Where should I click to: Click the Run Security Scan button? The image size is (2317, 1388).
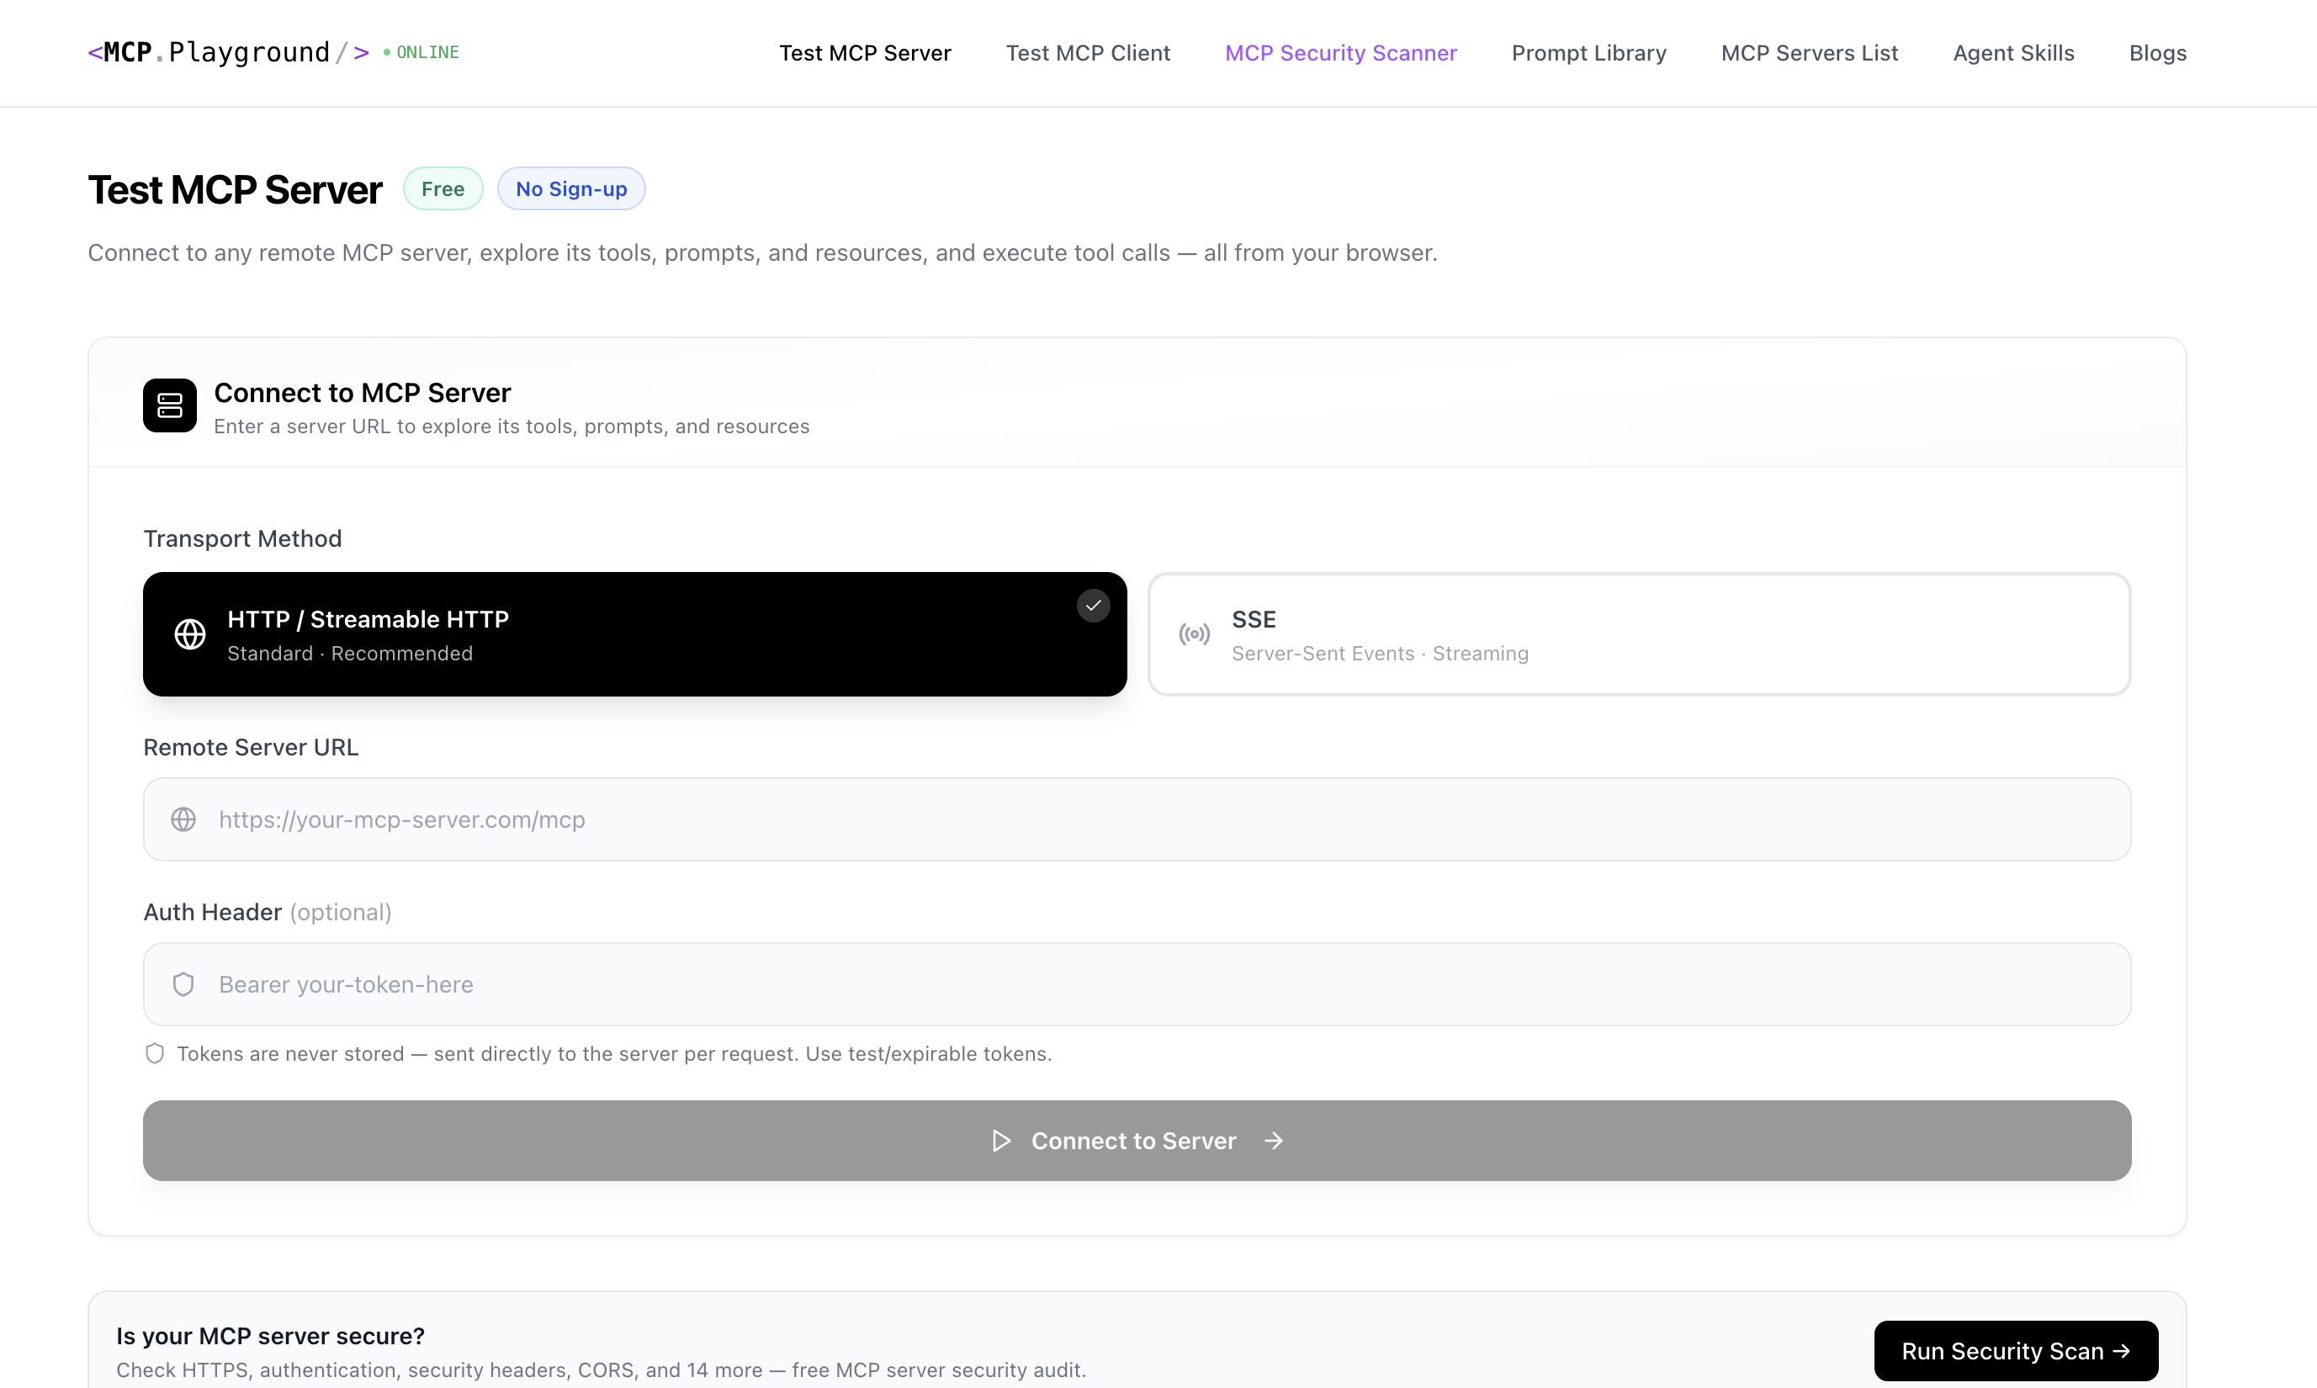[2015, 1351]
